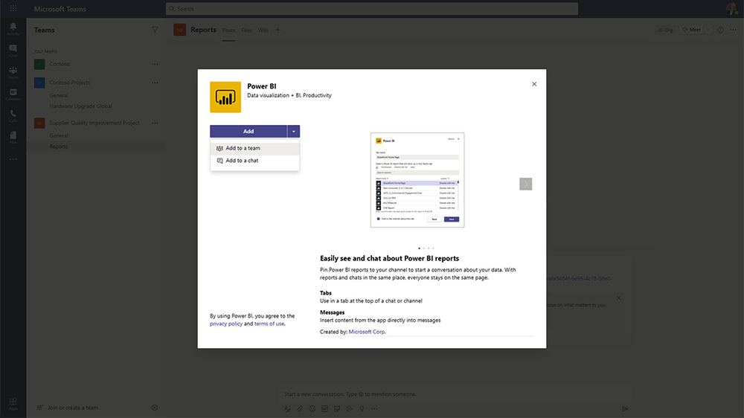Open the app launcher waffle icon
Image resolution: width=744 pixels, height=418 pixels.
point(13,8)
